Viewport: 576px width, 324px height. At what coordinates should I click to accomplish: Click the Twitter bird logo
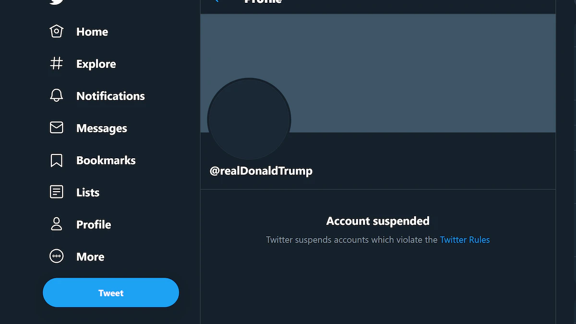(x=57, y=1)
